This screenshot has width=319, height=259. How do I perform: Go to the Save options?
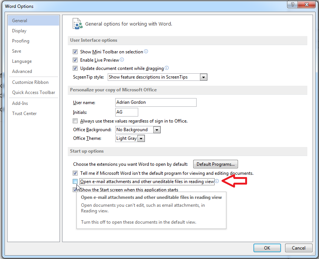pyautogui.click(x=34, y=51)
